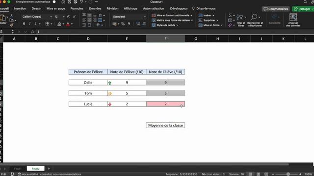Click the increase decimal icon
The width and height of the screenshot is (314, 176).
click(138, 24)
